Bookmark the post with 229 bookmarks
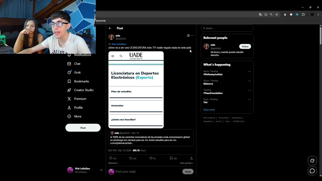Image resolution: width=322 pixels, height=181 pixels. (171, 158)
